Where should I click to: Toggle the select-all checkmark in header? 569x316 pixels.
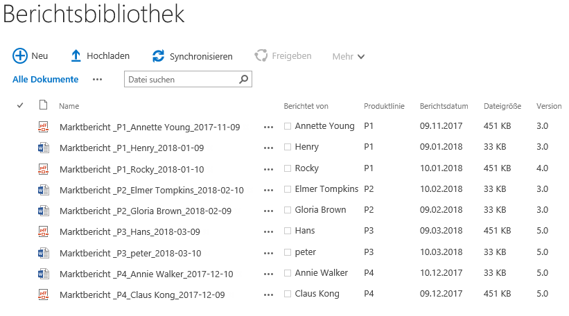[x=20, y=105]
